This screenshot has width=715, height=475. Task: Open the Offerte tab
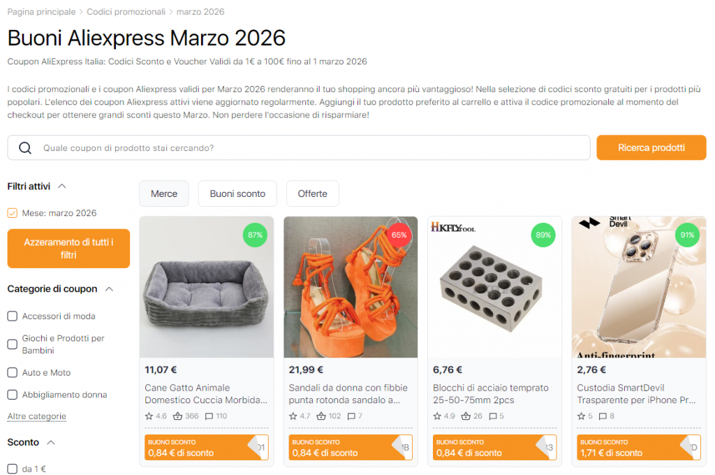[x=312, y=193]
